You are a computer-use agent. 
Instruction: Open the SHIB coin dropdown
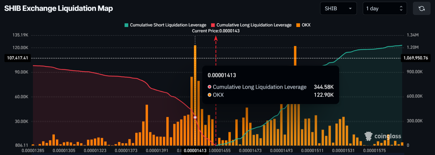[338, 9]
